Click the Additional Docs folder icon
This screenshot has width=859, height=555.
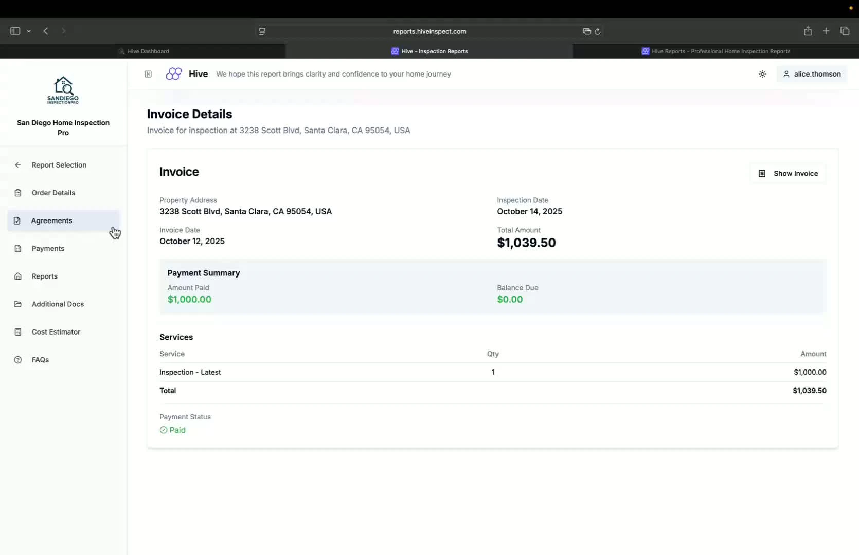point(18,304)
